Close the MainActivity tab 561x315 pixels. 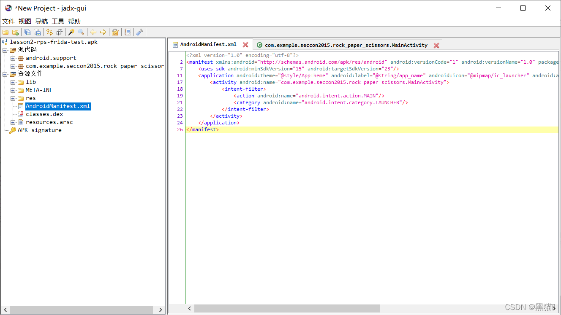(x=436, y=45)
